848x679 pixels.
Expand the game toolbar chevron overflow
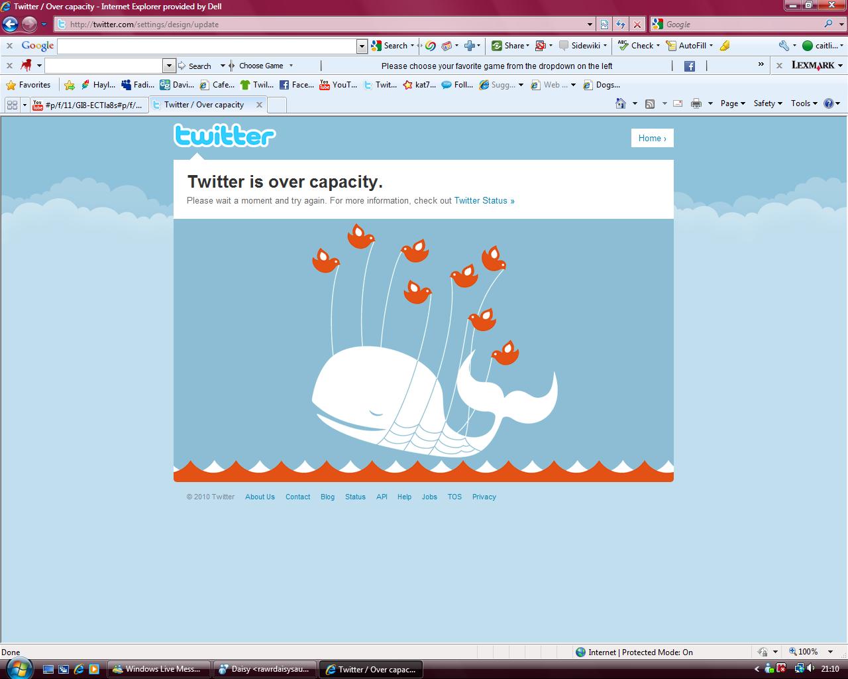click(761, 65)
